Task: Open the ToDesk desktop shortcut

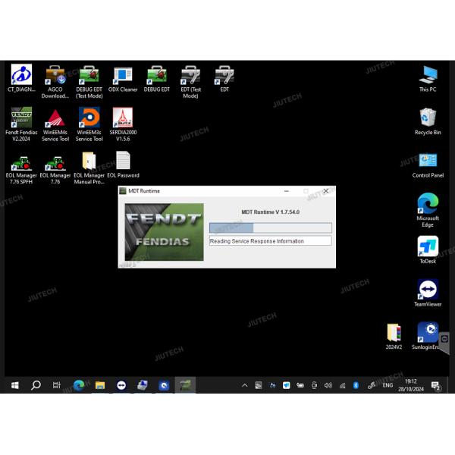Action: [x=428, y=248]
